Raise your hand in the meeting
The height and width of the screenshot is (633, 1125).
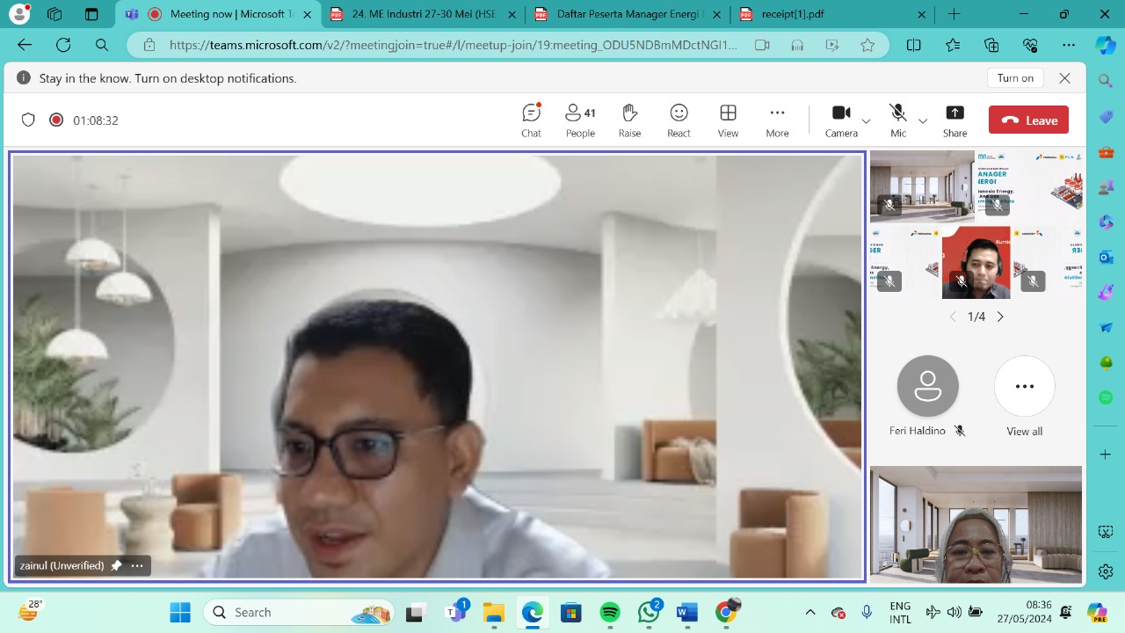pos(629,120)
